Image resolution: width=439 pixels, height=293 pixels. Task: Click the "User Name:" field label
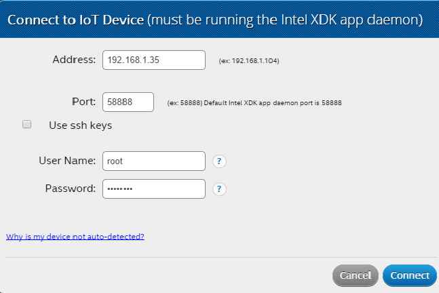tap(67, 161)
